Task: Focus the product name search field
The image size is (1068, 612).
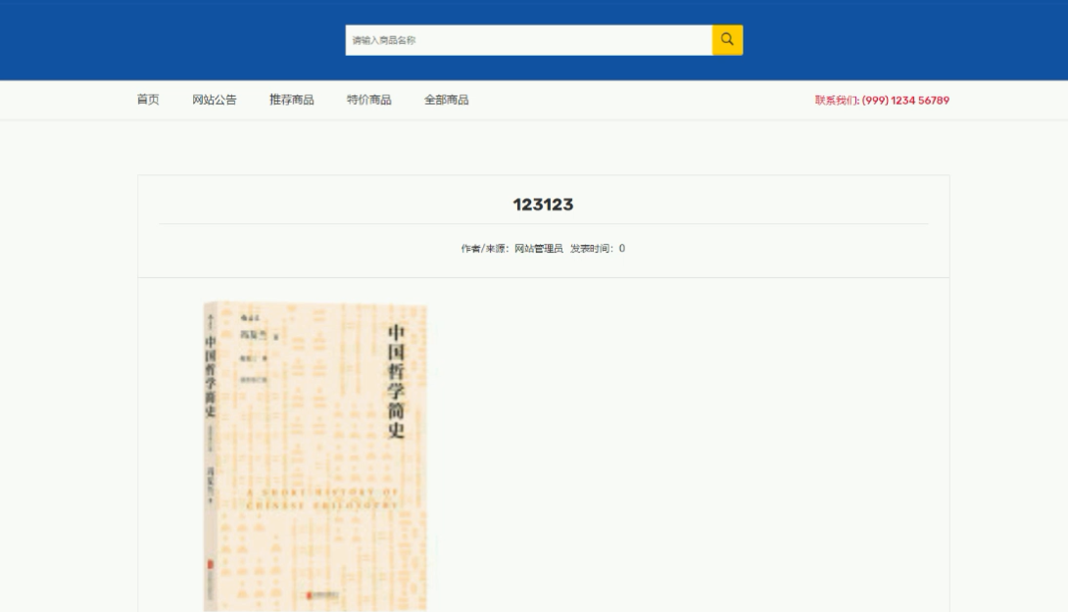Action: point(528,40)
